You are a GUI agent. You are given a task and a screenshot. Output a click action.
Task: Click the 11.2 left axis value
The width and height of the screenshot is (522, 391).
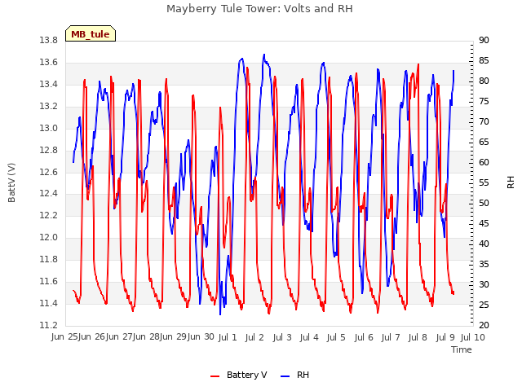[x=49, y=325]
